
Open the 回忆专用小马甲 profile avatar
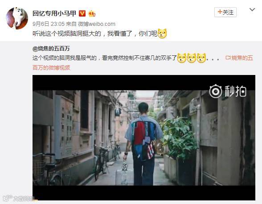coord(17,18)
